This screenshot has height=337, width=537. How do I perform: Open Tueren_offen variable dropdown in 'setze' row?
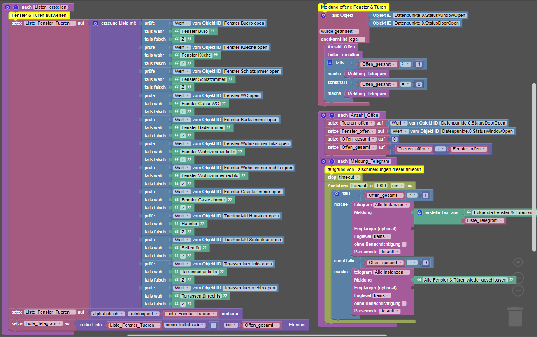tap(358, 123)
